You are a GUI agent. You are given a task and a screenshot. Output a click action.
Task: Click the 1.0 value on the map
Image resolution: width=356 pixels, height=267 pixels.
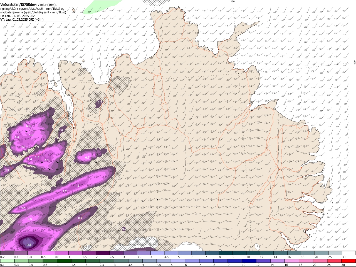click(31, 135)
